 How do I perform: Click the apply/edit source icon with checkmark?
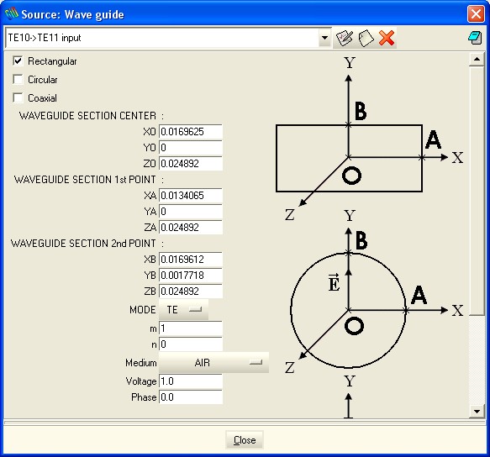coord(345,38)
